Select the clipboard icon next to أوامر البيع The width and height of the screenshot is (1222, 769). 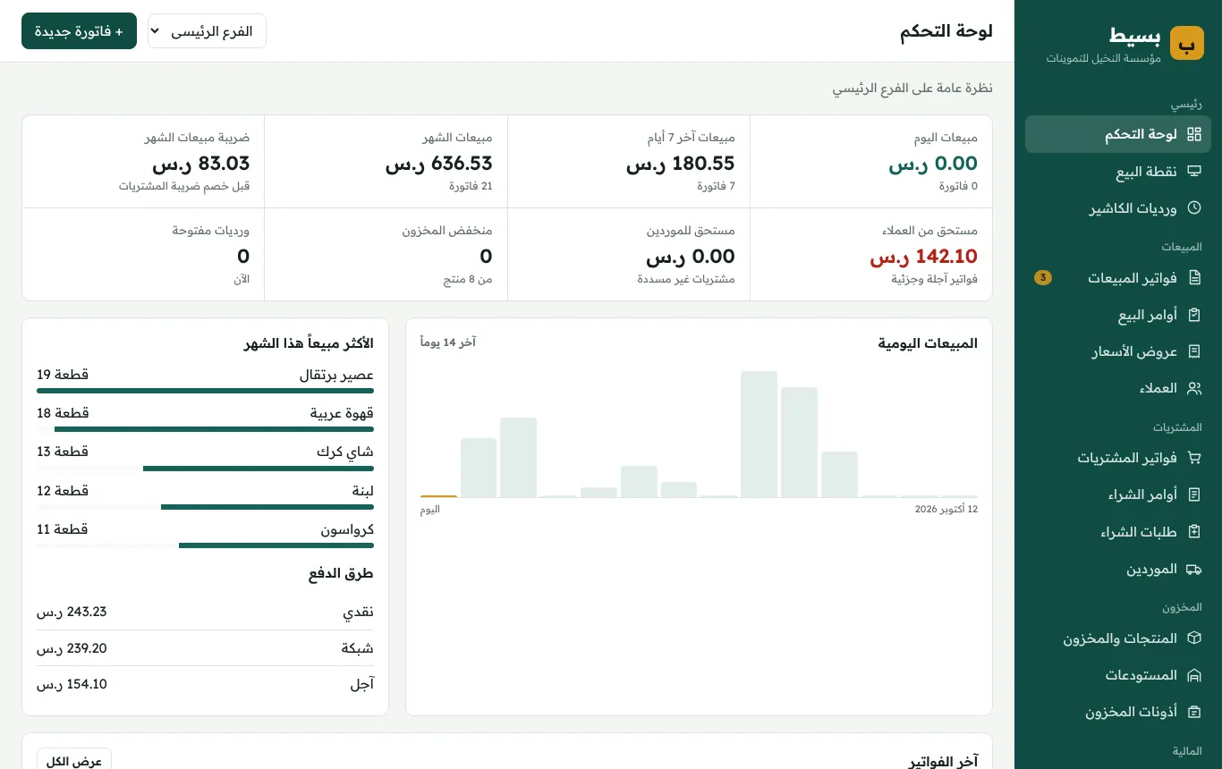pyautogui.click(x=1193, y=316)
